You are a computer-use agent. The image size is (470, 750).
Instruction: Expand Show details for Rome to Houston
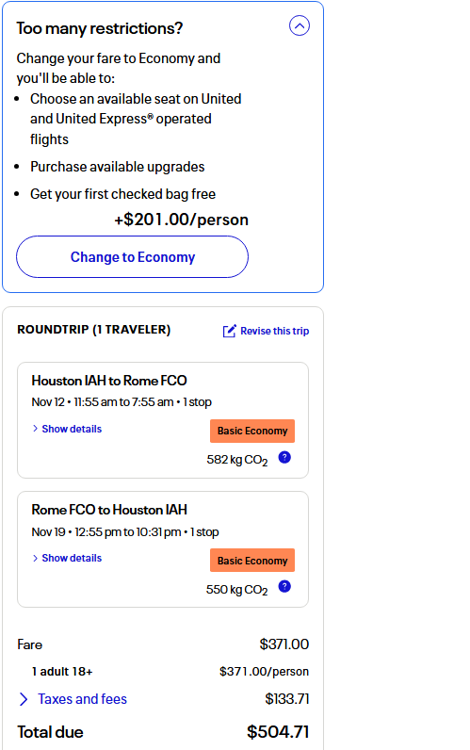pos(67,558)
